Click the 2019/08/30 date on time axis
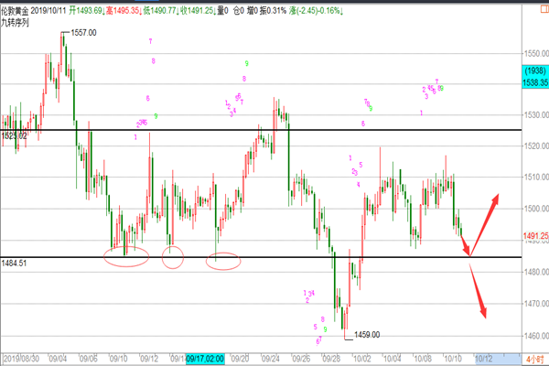Image resolution: width=549 pixels, height=366 pixels. (x=22, y=361)
